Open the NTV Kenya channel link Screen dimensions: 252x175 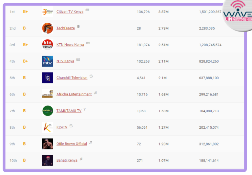coord(65,61)
